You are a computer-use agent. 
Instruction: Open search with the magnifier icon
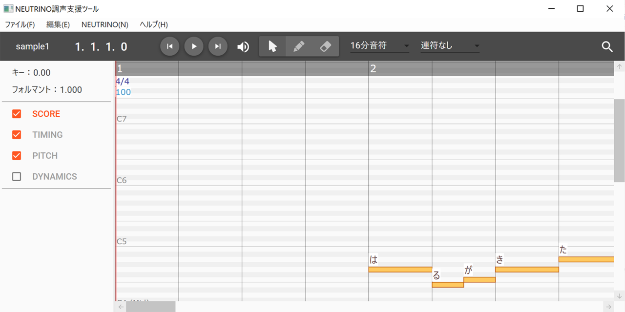[607, 46]
